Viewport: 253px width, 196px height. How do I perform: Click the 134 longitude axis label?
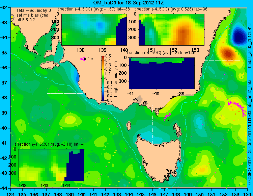[11, 194]
